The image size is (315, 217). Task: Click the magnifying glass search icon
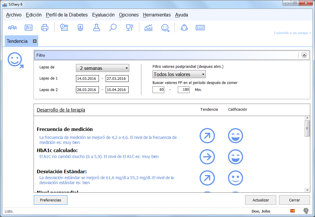coord(113,28)
